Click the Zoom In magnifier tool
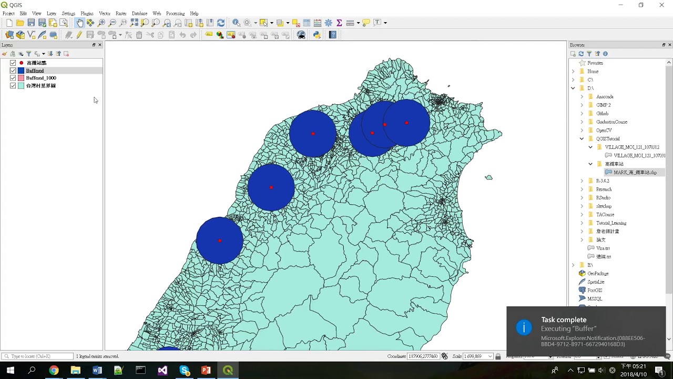 point(101,23)
